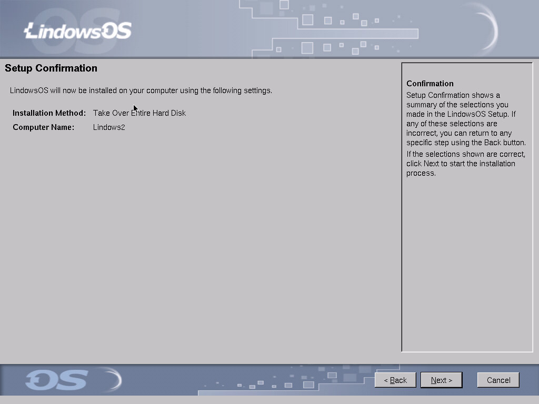Image resolution: width=539 pixels, height=404 pixels.
Task: Select the Lindows2 computer name value
Action: coord(109,127)
